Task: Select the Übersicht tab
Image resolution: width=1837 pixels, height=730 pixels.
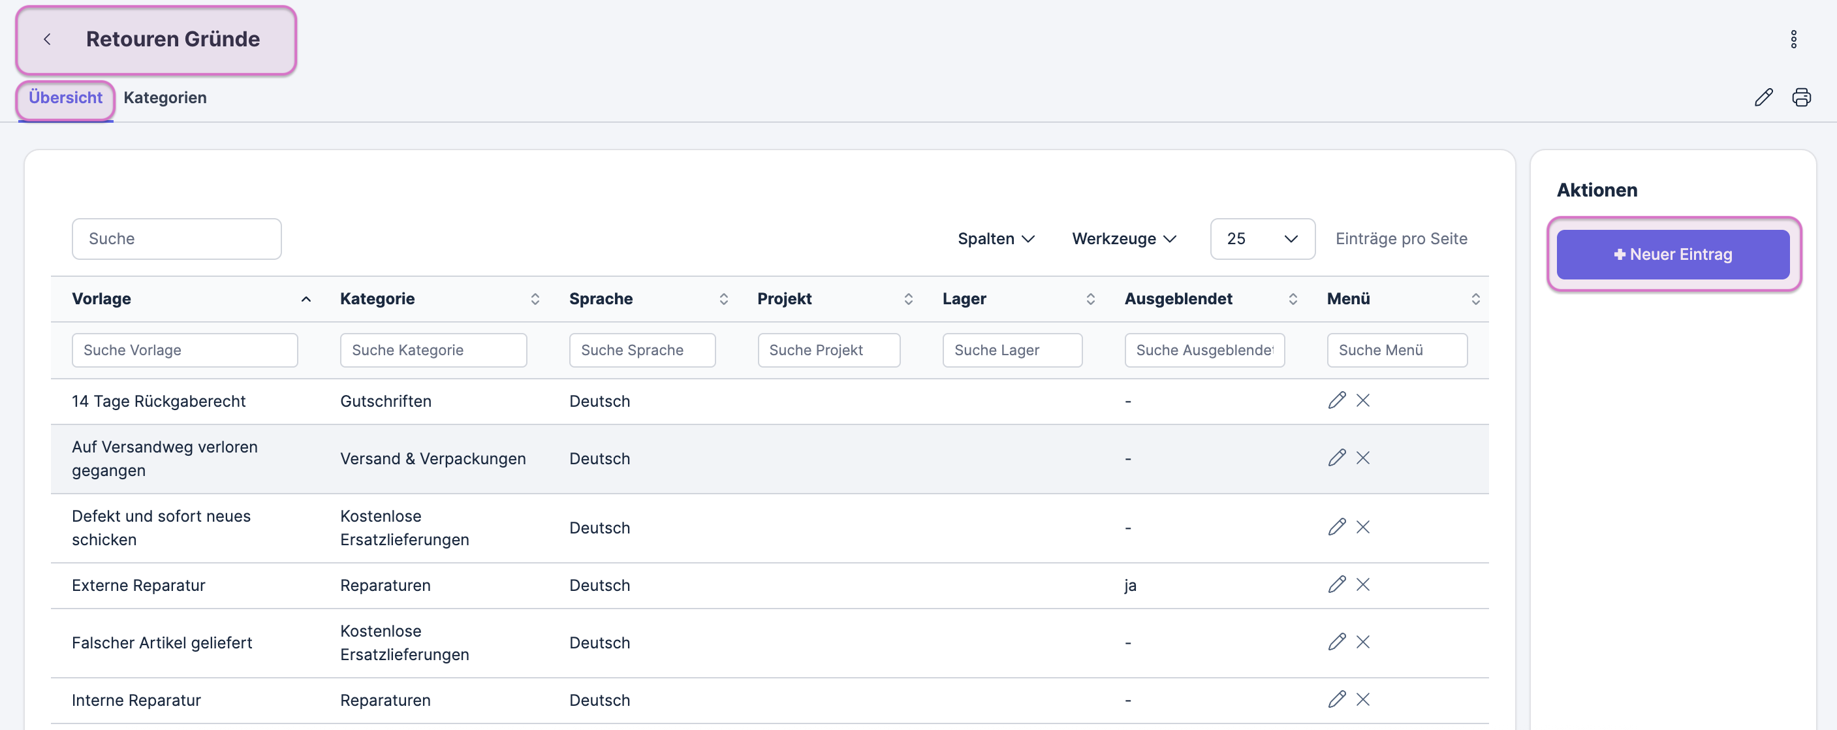Action: tap(65, 98)
